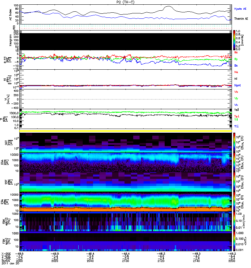This screenshot has width=251, height=268.
Task: Click the AE Index axis label
Action: point(11,14)
